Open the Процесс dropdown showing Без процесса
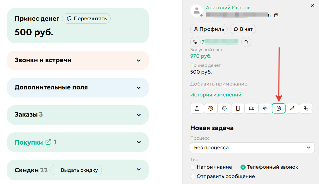Image resolution: width=319 pixels, height=184 pixels. [252, 148]
